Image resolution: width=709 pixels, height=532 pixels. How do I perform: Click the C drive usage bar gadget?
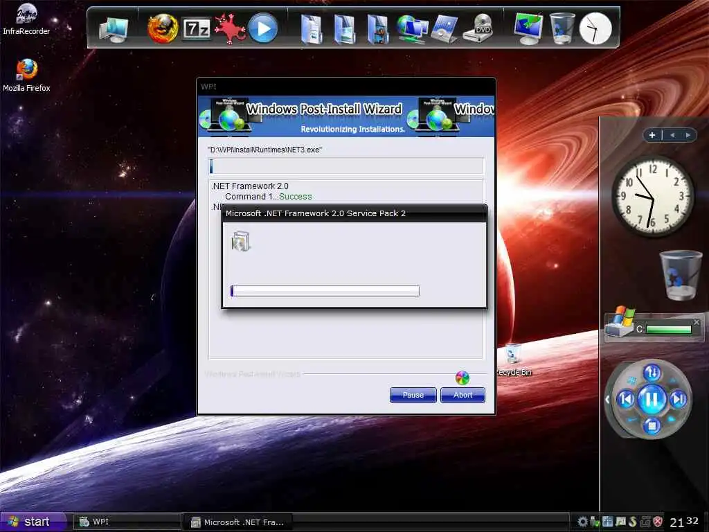[x=668, y=329]
